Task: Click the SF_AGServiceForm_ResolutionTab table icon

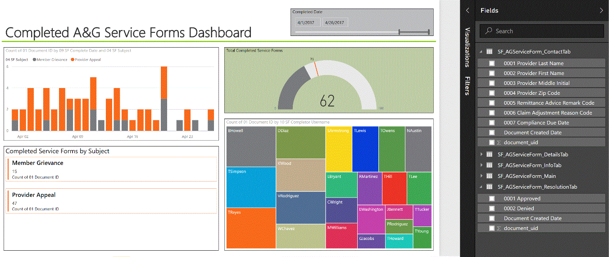Action: (489, 187)
